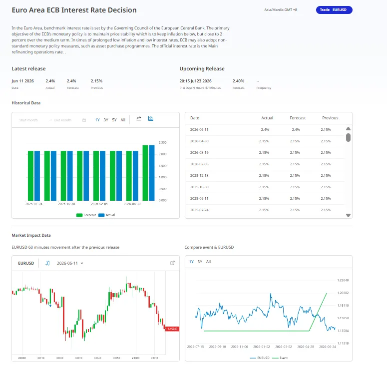387x365 pixels.
Task: Click the historical table scrollbar thumb
Action: [348, 137]
